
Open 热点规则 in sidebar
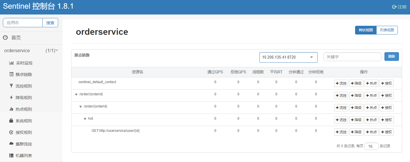pos(24,109)
